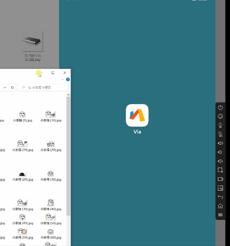
Task: Select the 小表情 (10).jpg thumbnail
Action: pos(50,114)
